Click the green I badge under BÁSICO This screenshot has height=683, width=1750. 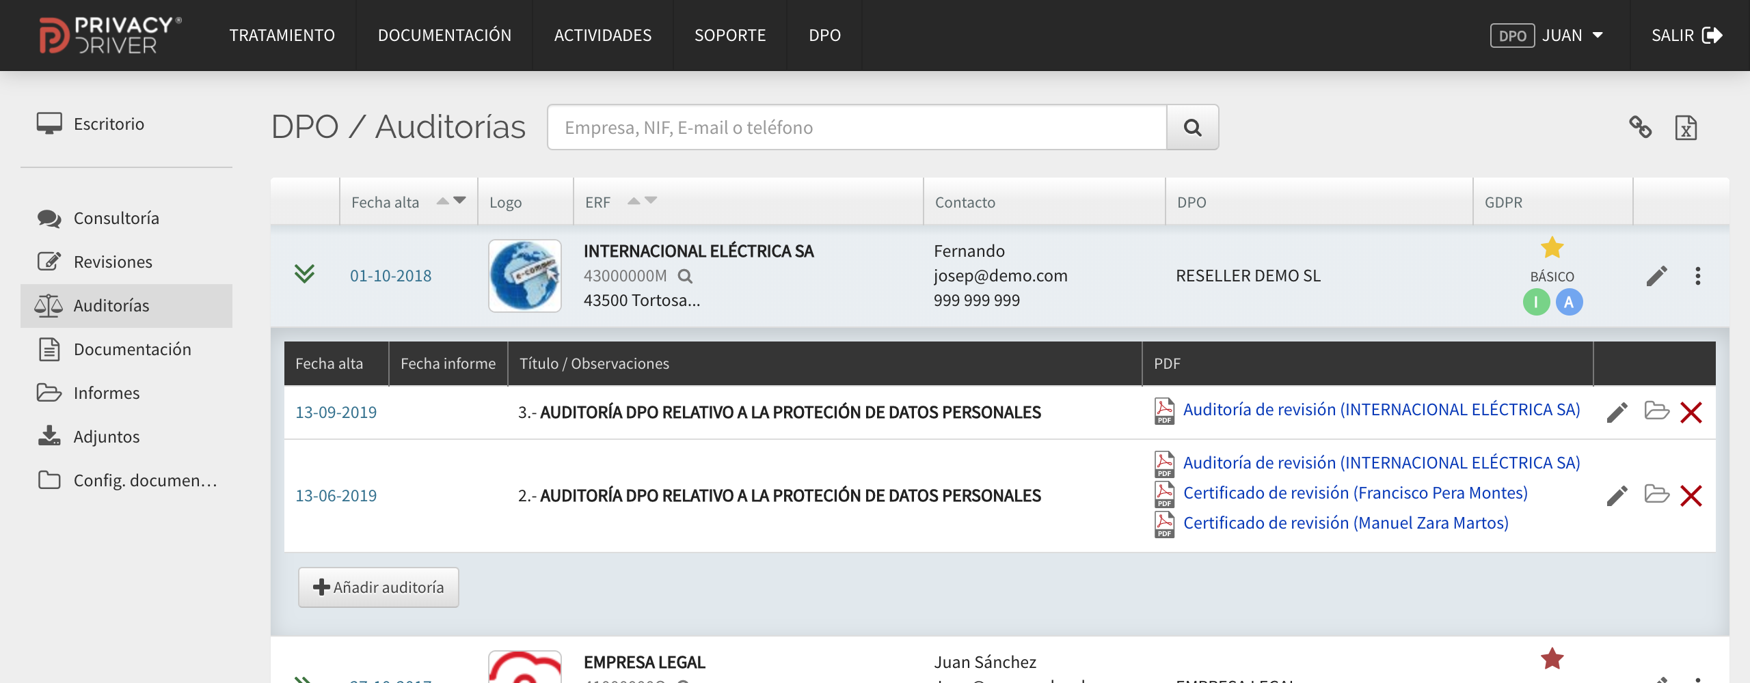pos(1536,302)
